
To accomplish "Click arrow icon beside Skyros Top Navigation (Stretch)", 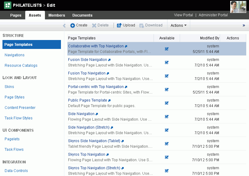I will [122, 168].
